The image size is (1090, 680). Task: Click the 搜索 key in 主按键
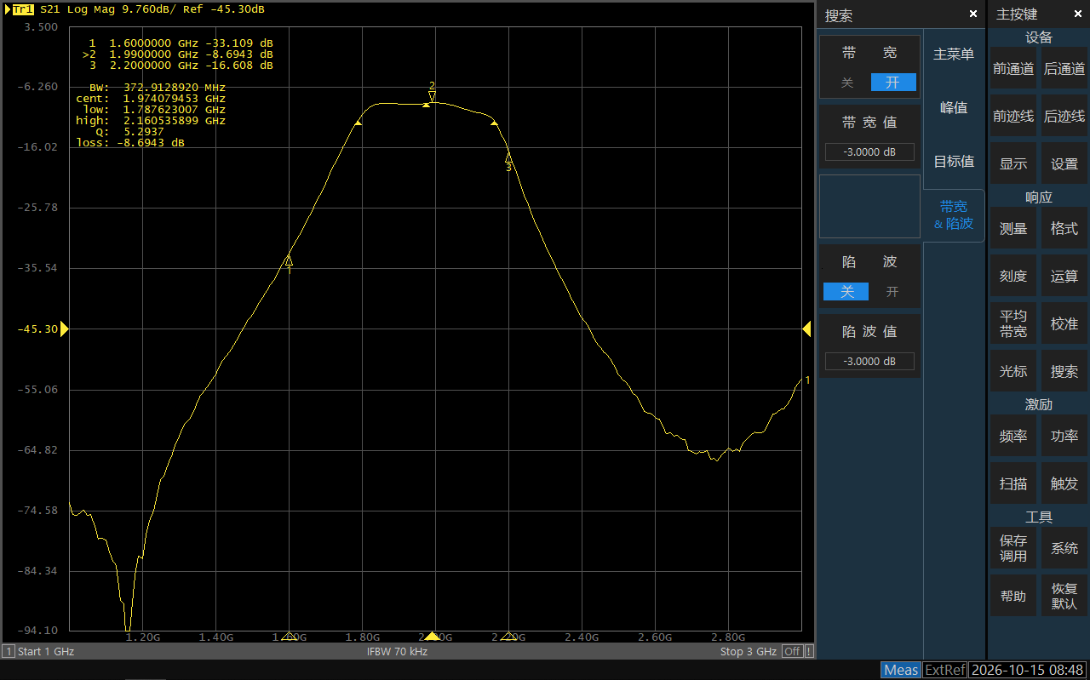(x=1064, y=372)
